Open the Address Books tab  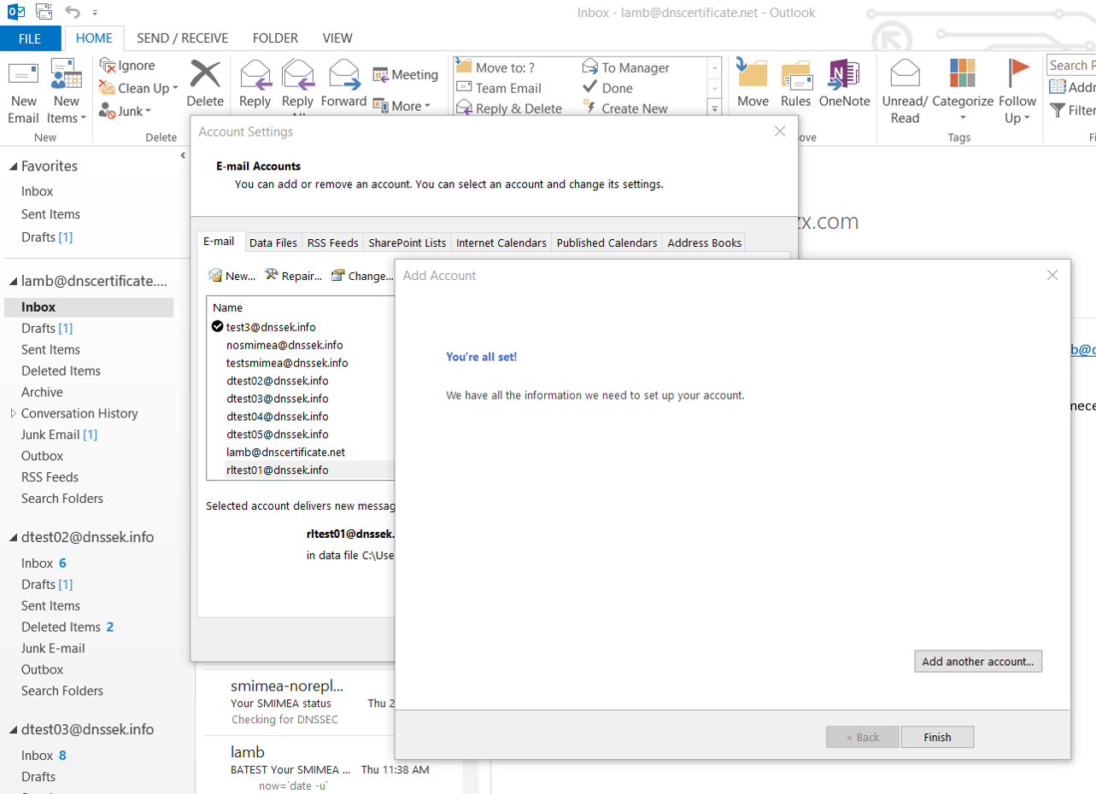click(x=705, y=242)
